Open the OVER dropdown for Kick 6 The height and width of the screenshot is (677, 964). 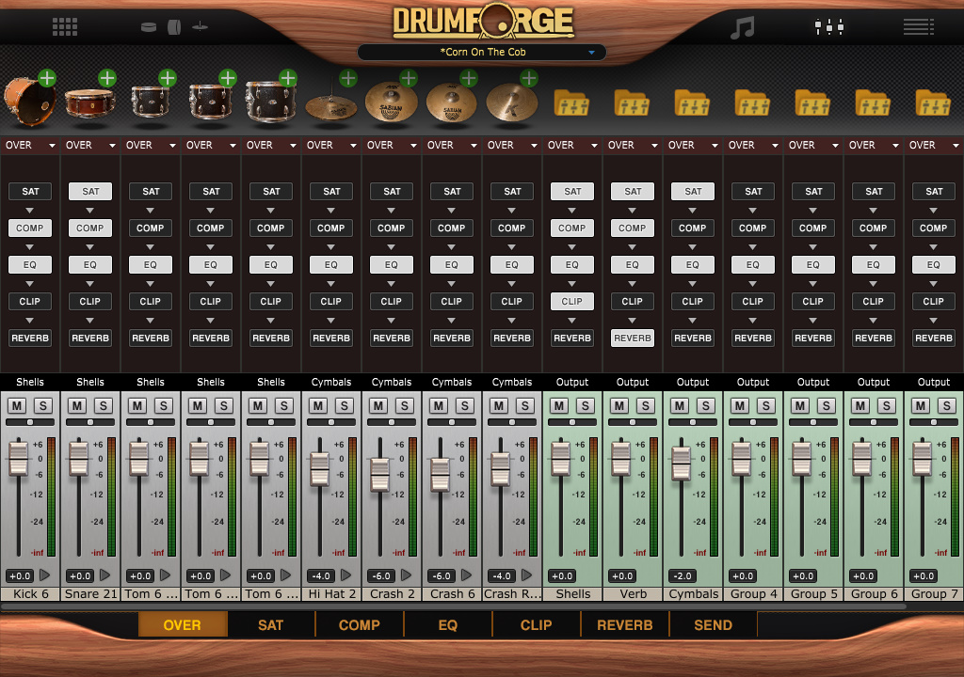coord(30,146)
